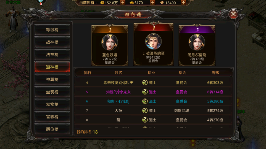
Task: Click Taoist class icon in 大锤 row
Action: click(145, 110)
